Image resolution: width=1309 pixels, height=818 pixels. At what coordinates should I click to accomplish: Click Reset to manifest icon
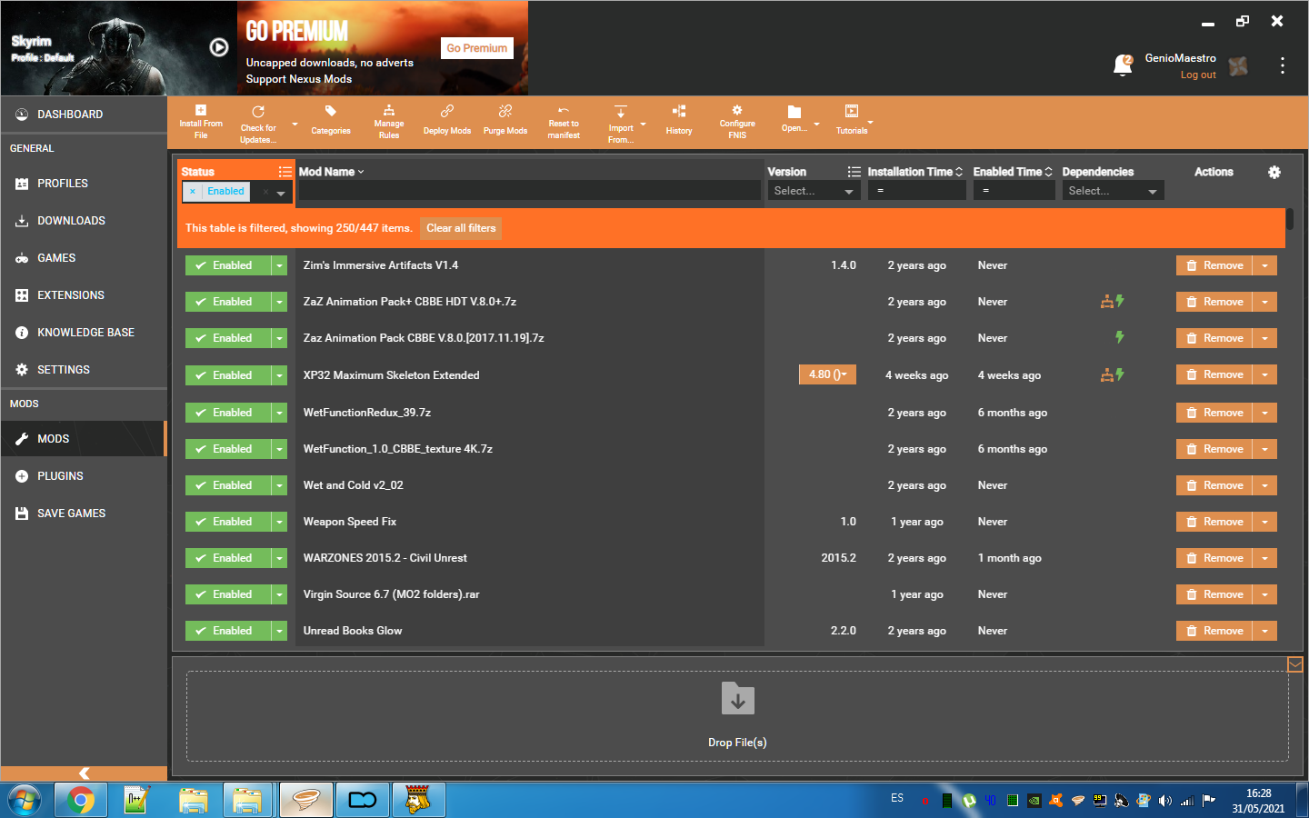(564, 110)
